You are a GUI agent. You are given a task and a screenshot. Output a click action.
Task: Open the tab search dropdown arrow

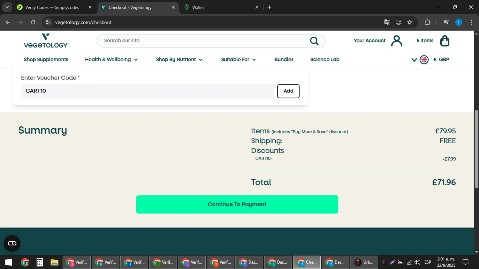pos(7,7)
